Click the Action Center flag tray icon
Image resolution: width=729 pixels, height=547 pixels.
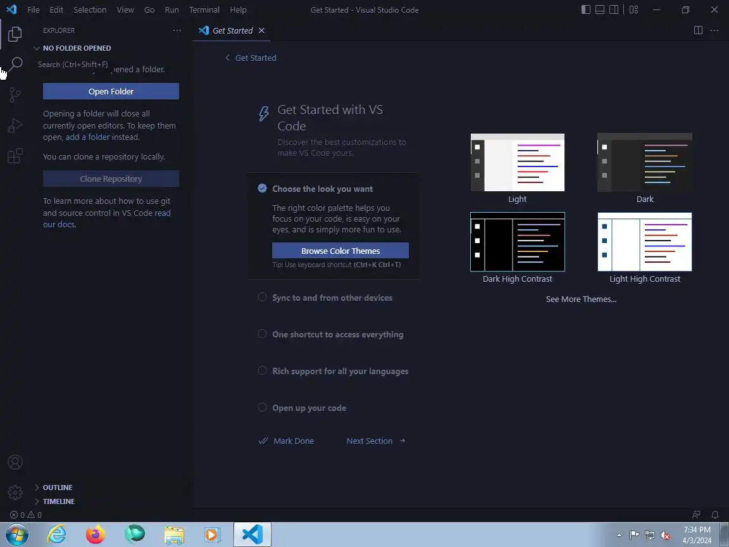click(634, 535)
